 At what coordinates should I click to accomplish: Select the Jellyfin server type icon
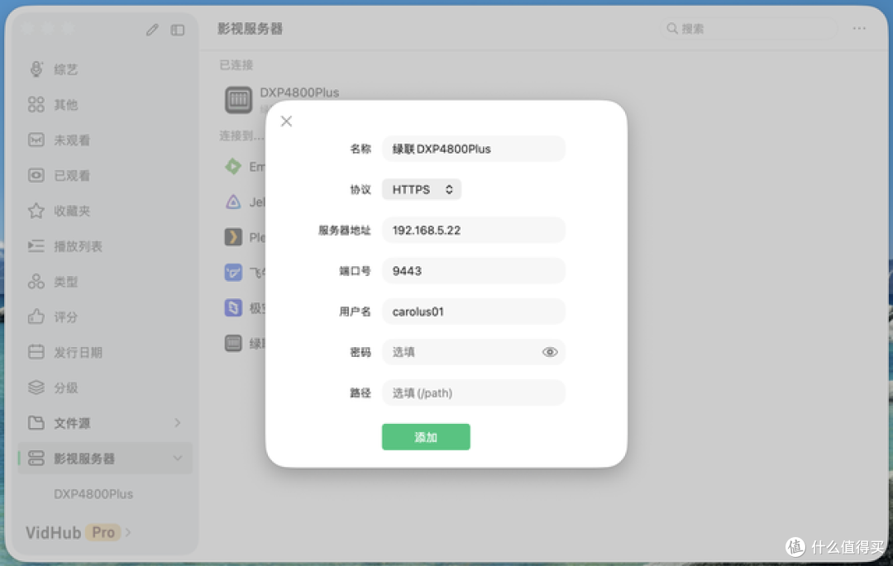233,202
